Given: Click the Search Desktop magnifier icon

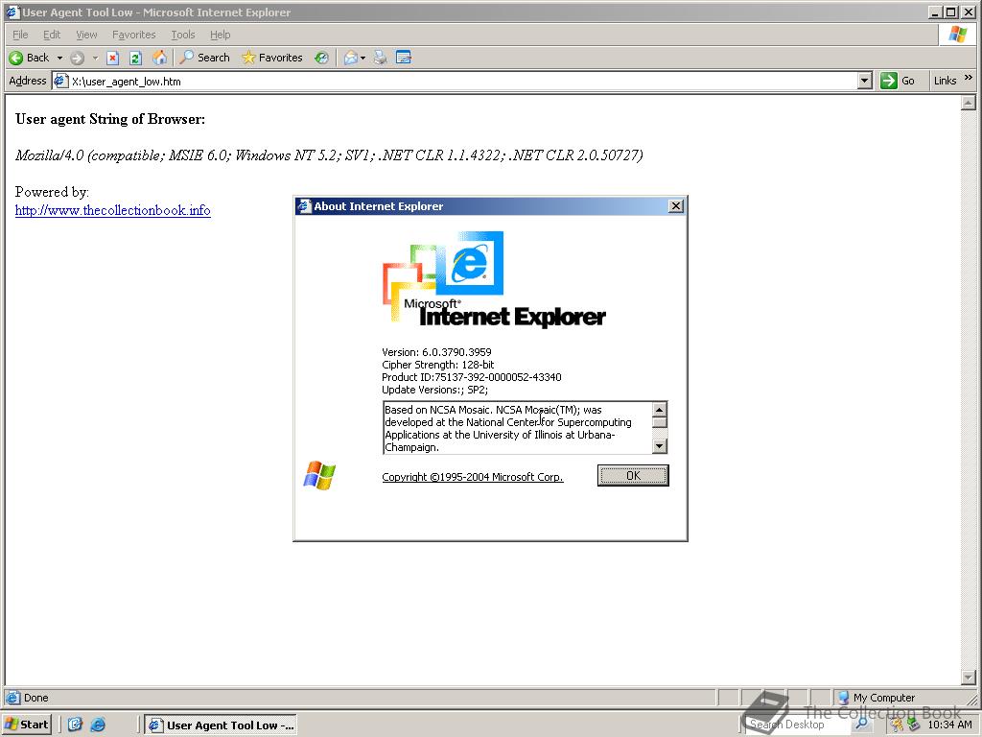Looking at the screenshot, I should click(x=862, y=725).
